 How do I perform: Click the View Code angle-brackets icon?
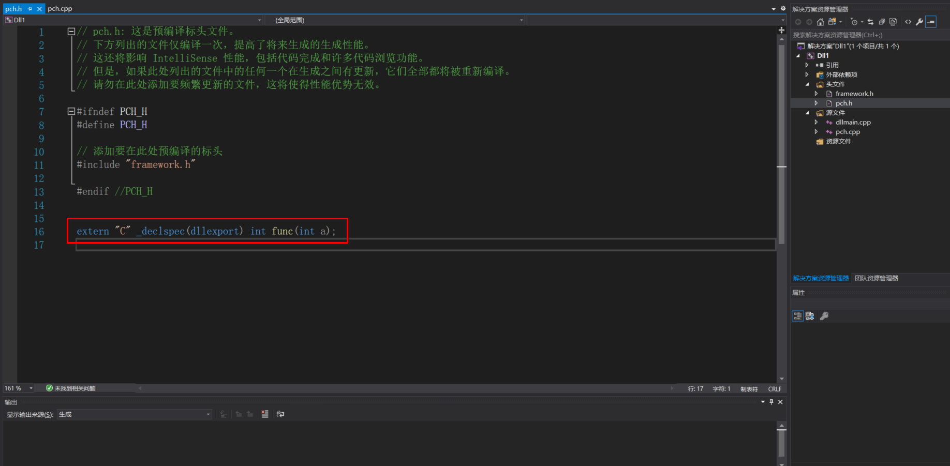[908, 22]
